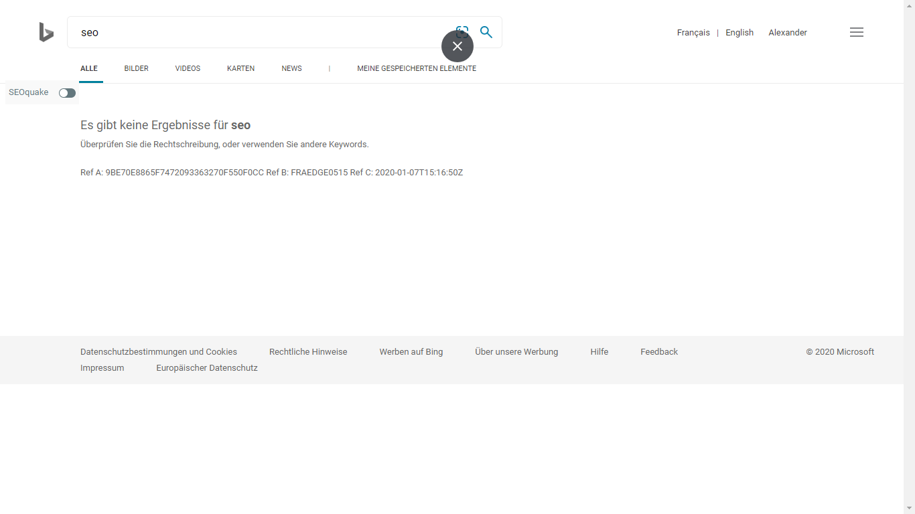This screenshot has width=915, height=514.
Task: Click the round X close button
Action: [x=457, y=46]
